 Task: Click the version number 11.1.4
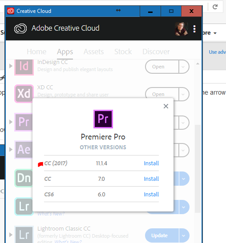point(101,163)
